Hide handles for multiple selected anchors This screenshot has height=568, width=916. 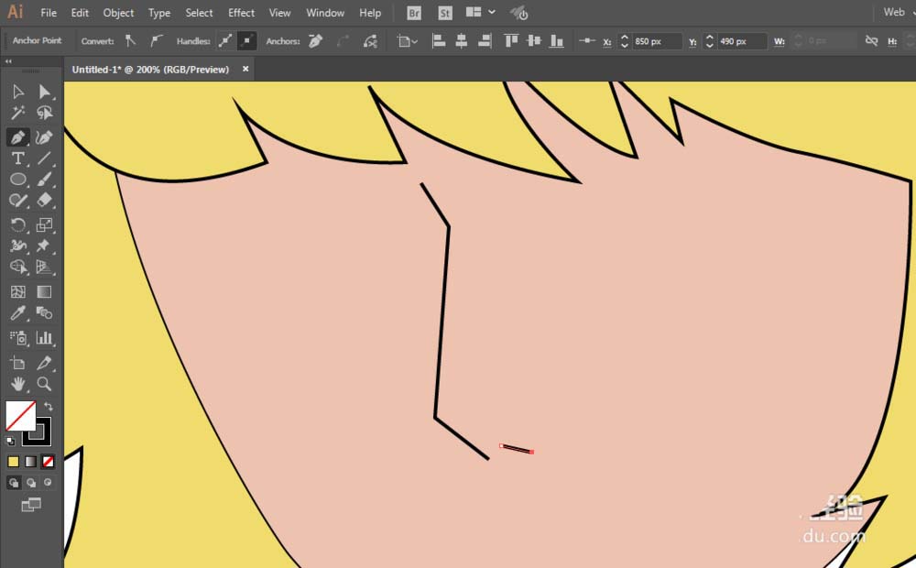[x=246, y=41]
